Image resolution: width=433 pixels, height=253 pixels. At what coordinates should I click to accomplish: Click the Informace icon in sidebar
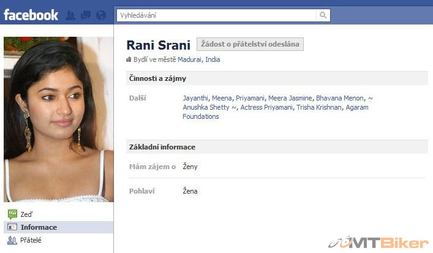click(12, 227)
